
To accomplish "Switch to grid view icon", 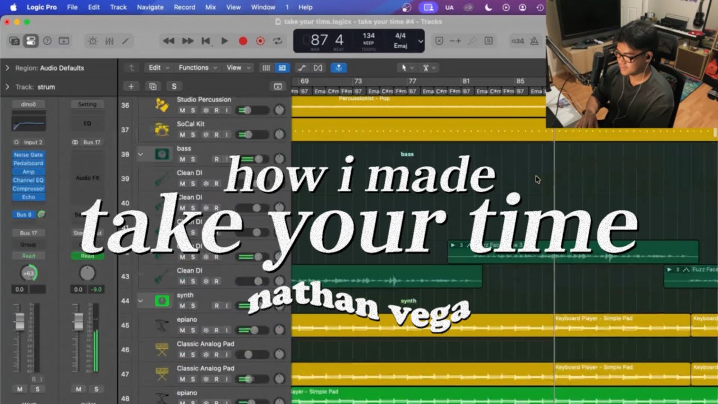I will coord(266,68).
